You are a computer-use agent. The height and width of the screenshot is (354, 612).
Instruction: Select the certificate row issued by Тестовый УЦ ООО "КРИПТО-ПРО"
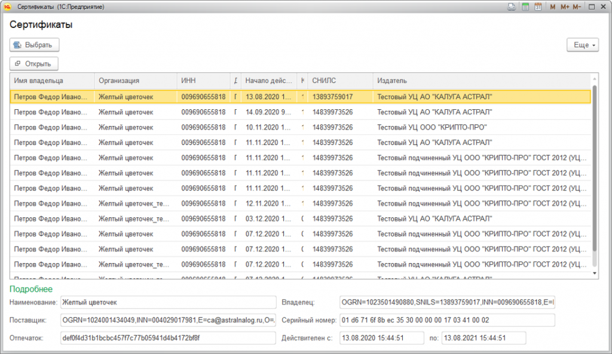(x=300, y=128)
